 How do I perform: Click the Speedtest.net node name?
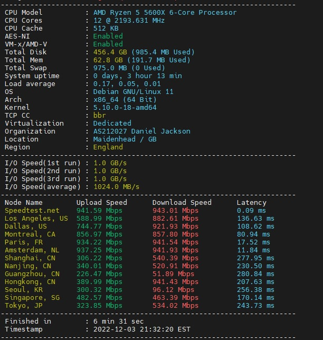25,210
